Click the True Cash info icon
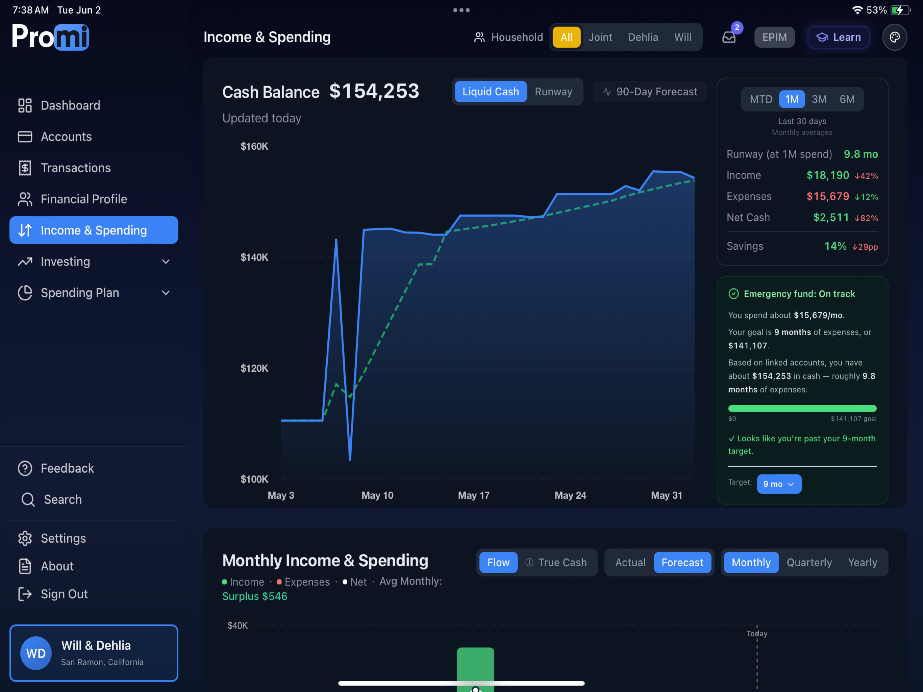Image resolution: width=923 pixels, height=692 pixels. click(529, 562)
